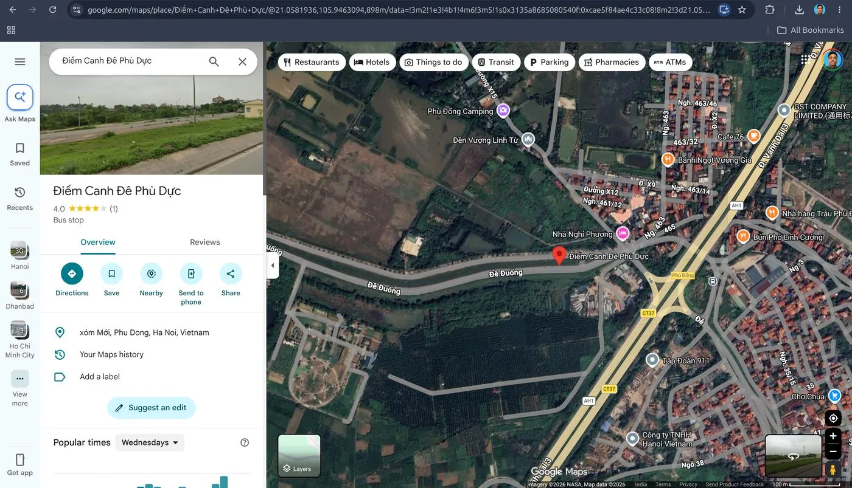The height and width of the screenshot is (488, 852).
Task: Send place to phone
Action: pyautogui.click(x=191, y=273)
